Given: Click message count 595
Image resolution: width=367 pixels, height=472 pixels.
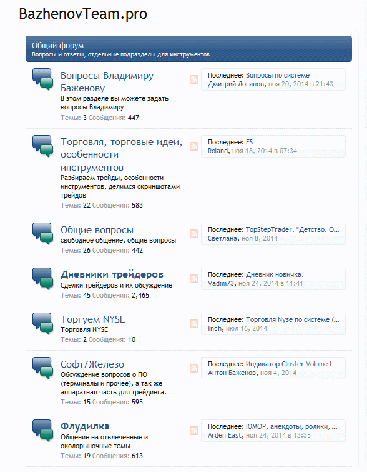Looking at the screenshot, I should point(137,402).
